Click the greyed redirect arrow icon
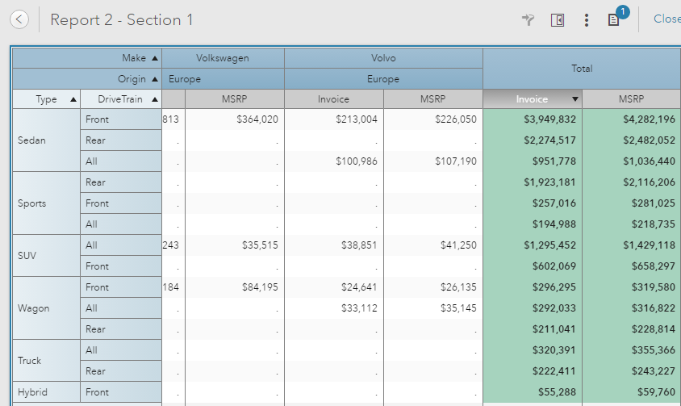This screenshot has width=681, height=406. click(529, 20)
